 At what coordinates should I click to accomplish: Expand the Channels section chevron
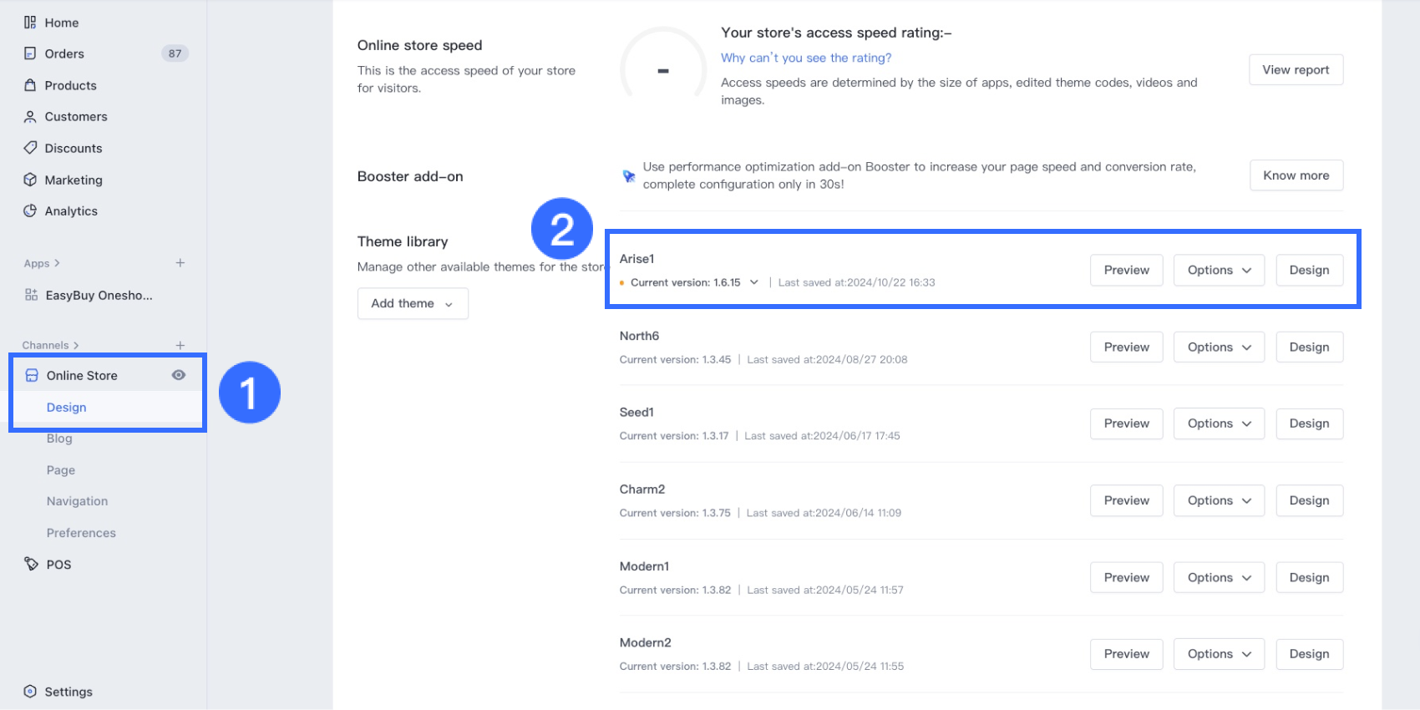(76, 345)
